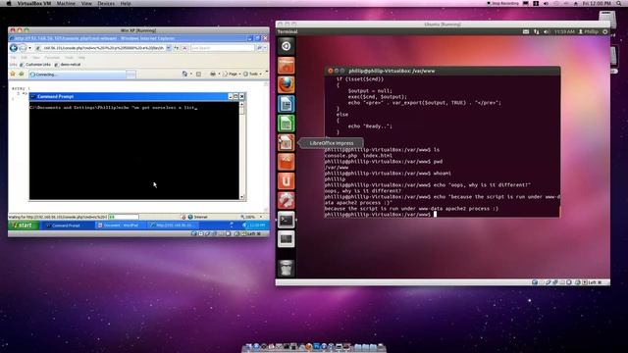Click the Ubuntu mail indicator icon
This screenshot has height=353, width=628.
point(526,31)
